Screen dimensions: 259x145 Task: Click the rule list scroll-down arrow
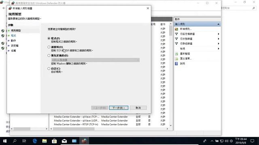point(171,125)
